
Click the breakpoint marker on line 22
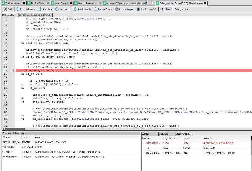14,71
